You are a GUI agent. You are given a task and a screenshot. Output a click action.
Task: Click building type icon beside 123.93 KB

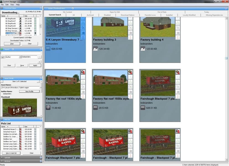point(143,49)
